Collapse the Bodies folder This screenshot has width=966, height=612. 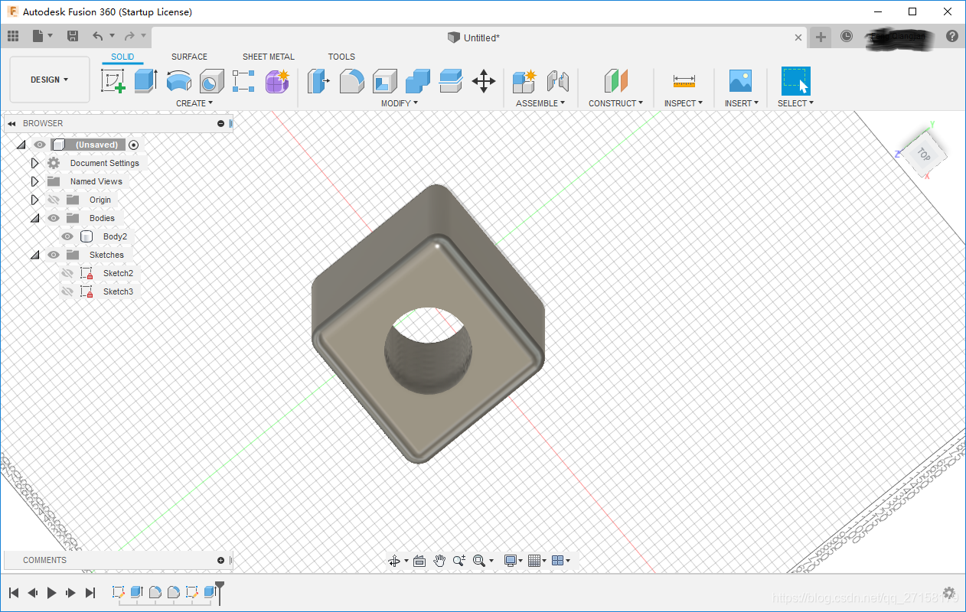[34, 218]
